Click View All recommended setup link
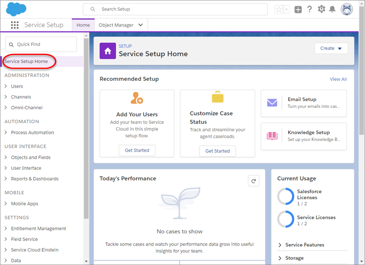365x265 pixels. click(338, 79)
